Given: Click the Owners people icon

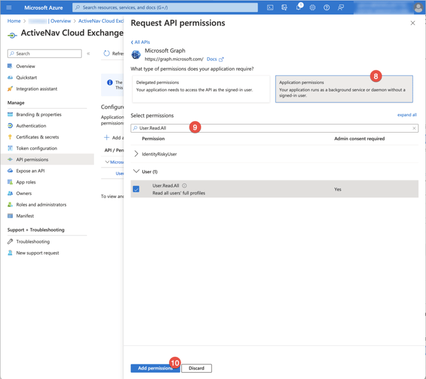Looking at the screenshot, I should pyautogui.click(x=10, y=193).
